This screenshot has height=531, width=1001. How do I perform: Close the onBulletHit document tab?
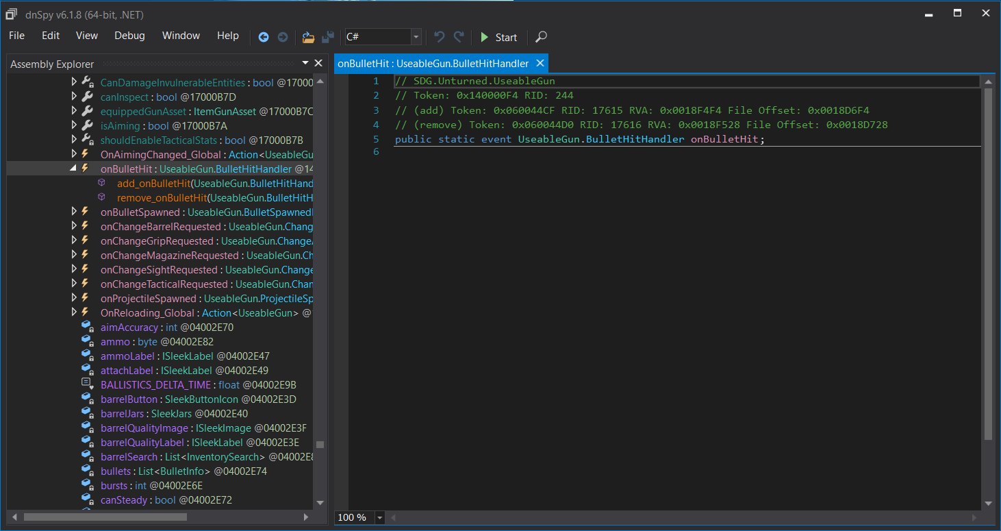540,63
